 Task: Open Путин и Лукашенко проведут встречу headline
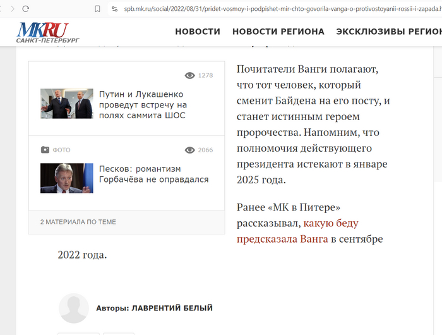pyautogui.click(x=143, y=105)
